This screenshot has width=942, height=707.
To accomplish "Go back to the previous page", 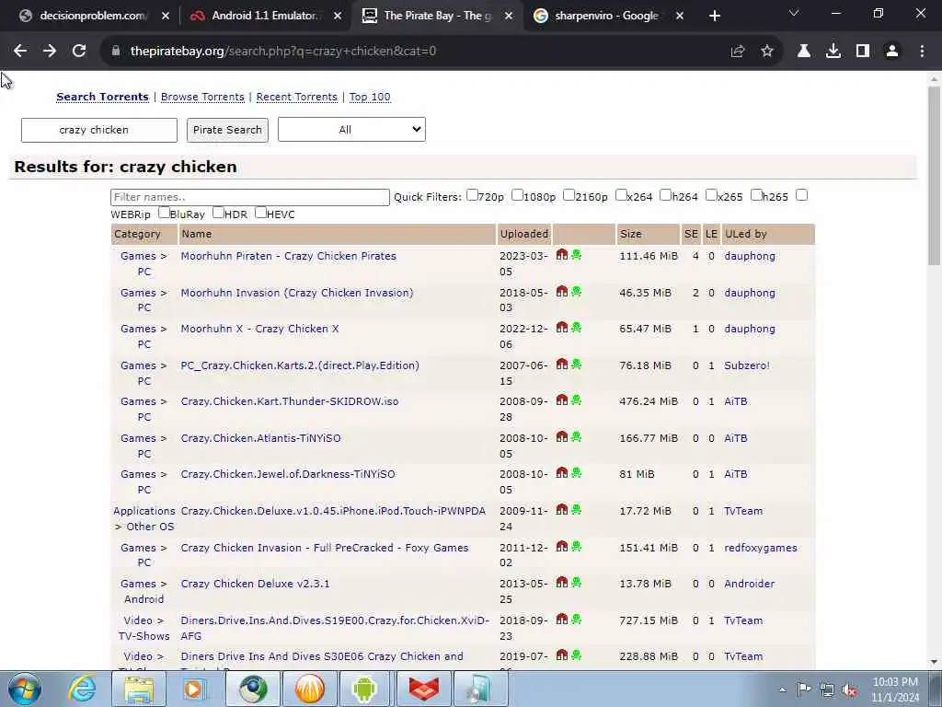I will pyautogui.click(x=20, y=52).
